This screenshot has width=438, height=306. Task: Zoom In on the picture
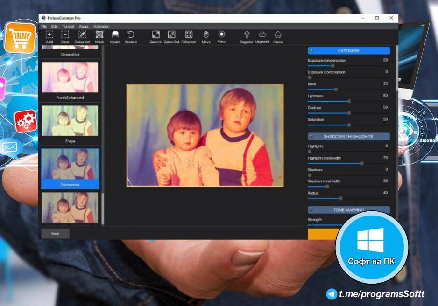pyautogui.click(x=156, y=35)
